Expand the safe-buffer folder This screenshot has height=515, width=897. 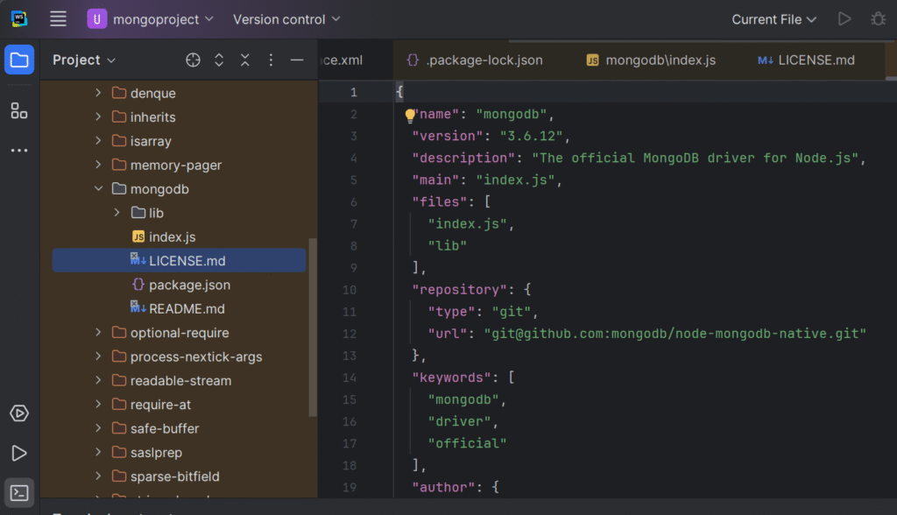(98, 428)
